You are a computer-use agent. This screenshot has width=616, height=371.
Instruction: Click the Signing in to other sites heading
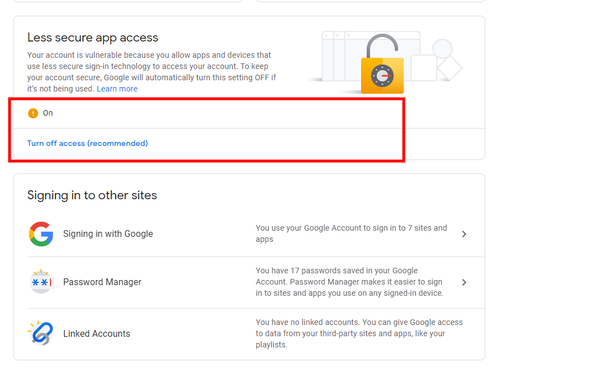pyautogui.click(x=92, y=195)
